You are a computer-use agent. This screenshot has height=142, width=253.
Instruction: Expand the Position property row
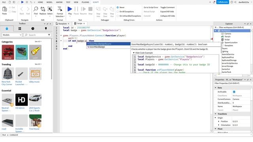[219, 121]
